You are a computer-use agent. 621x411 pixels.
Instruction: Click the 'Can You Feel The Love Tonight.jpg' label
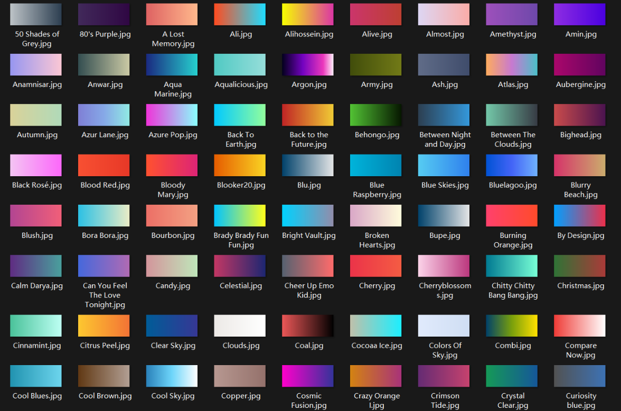pyautogui.click(x=105, y=295)
